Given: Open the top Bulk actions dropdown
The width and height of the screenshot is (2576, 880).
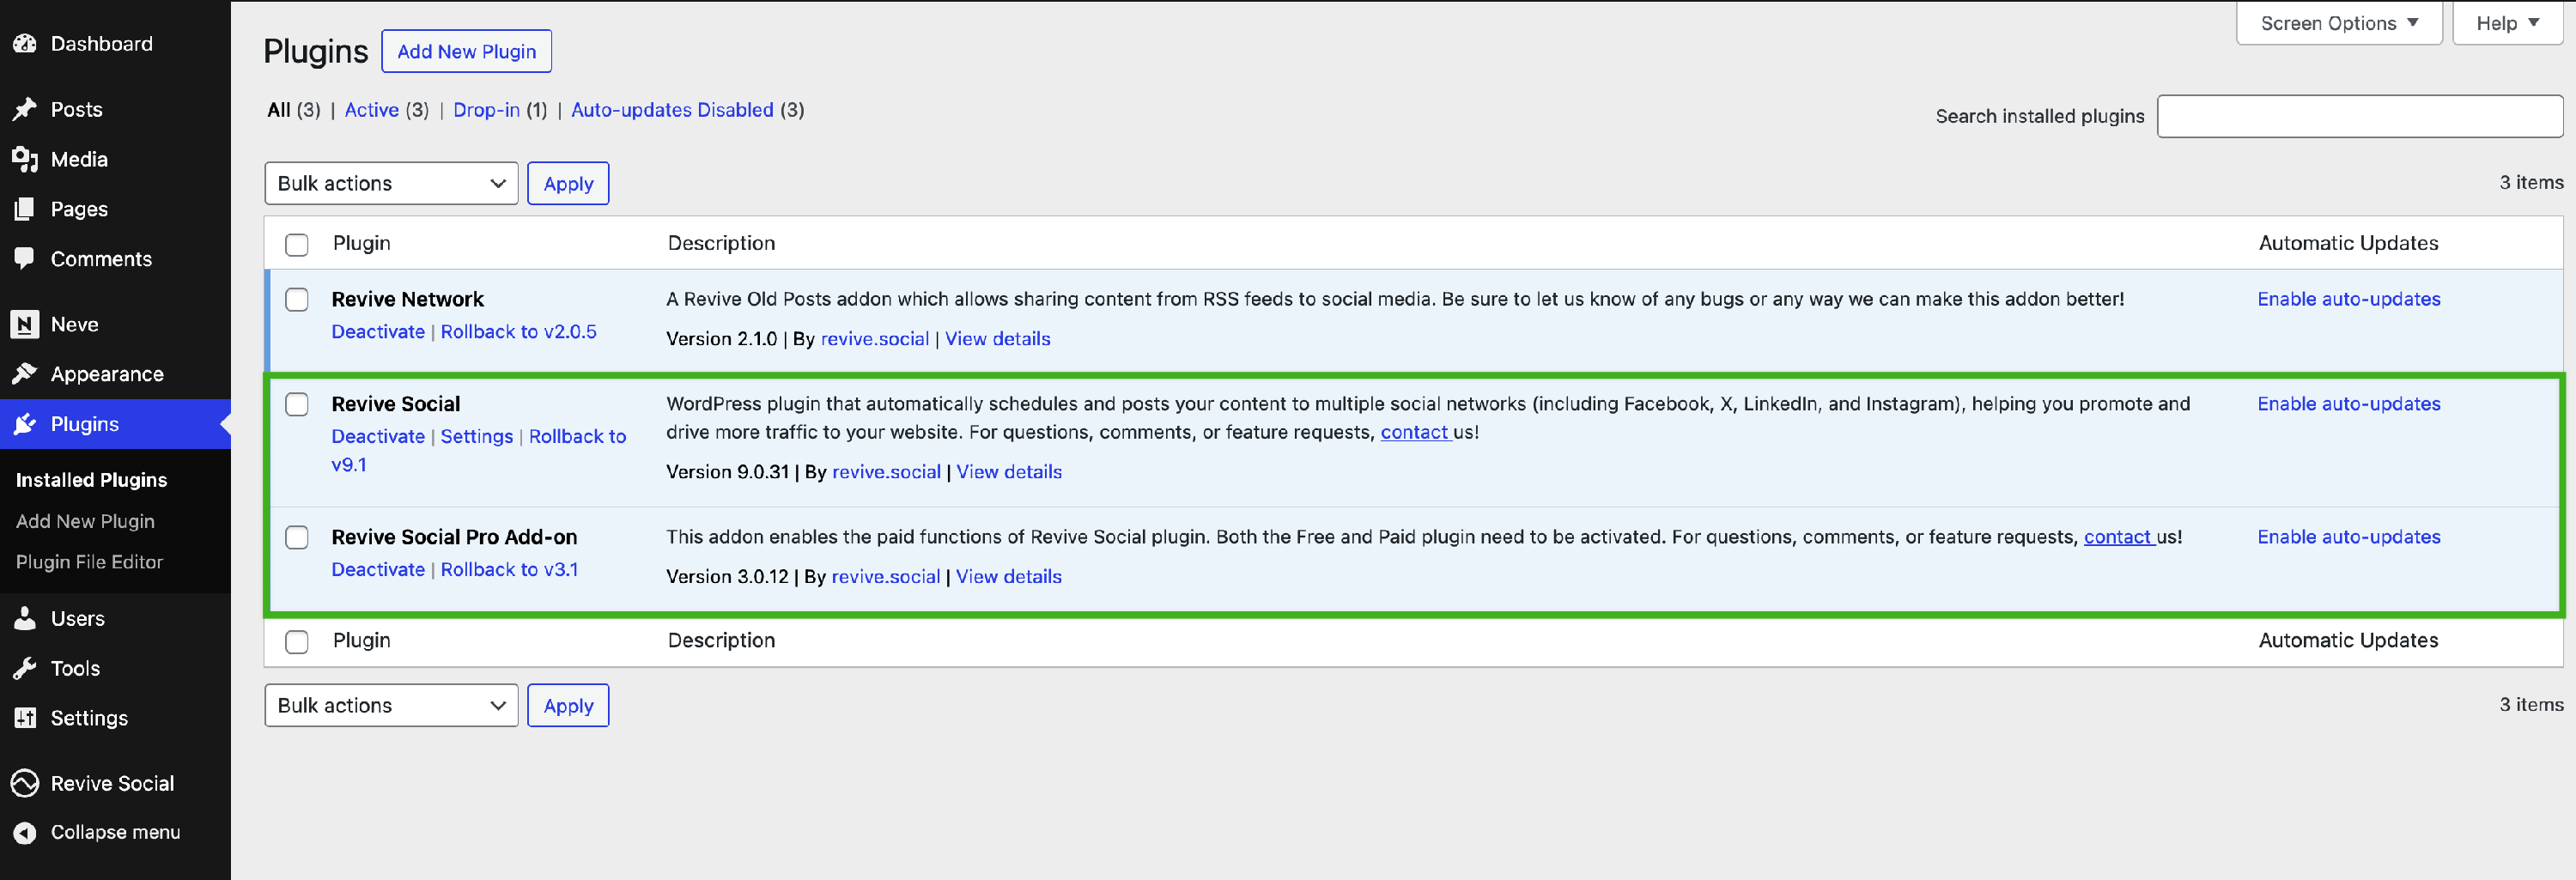Looking at the screenshot, I should [391, 183].
